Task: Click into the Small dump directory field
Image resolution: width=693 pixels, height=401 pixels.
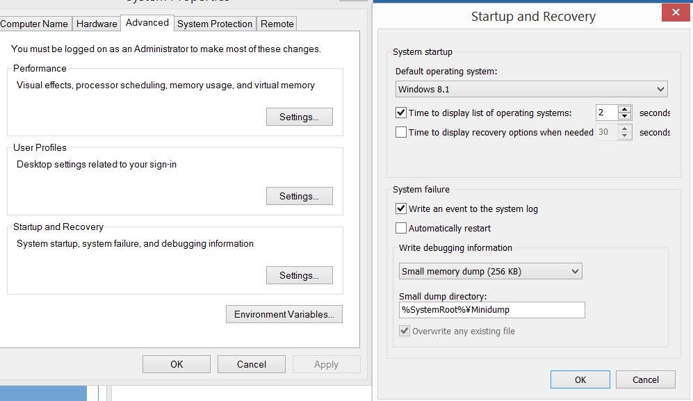Action: click(x=491, y=310)
